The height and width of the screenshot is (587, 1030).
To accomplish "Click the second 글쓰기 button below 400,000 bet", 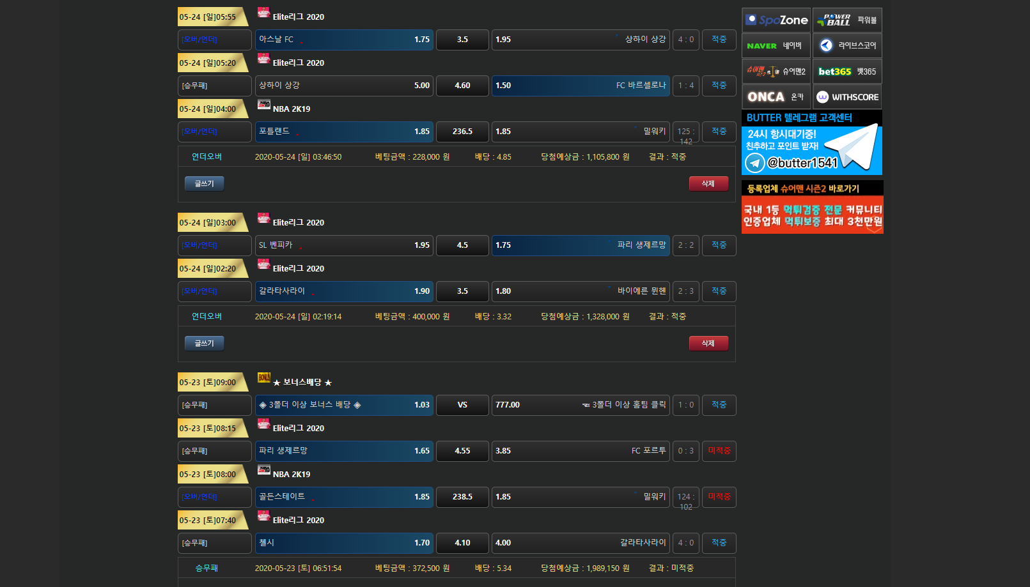I will point(204,344).
